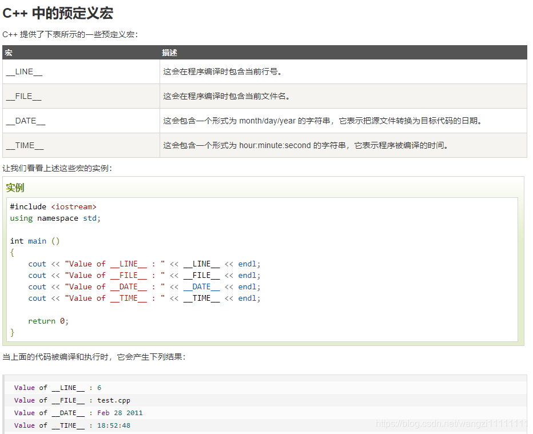Click the table header '描述'

click(169, 53)
